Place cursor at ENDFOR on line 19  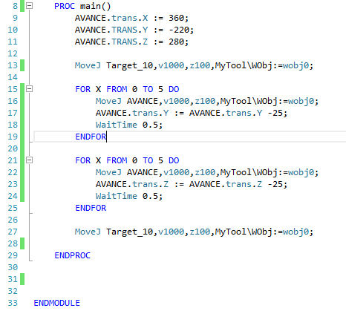point(91,137)
